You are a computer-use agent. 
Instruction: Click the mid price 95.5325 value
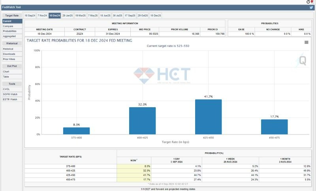click(x=154, y=34)
